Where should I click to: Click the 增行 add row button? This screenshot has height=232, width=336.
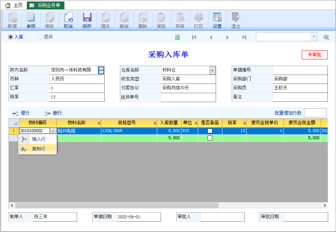click(21, 113)
